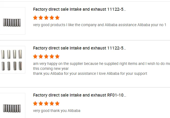
Task: Open top review's product thumbnail image
Action: (x=12, y=21)
